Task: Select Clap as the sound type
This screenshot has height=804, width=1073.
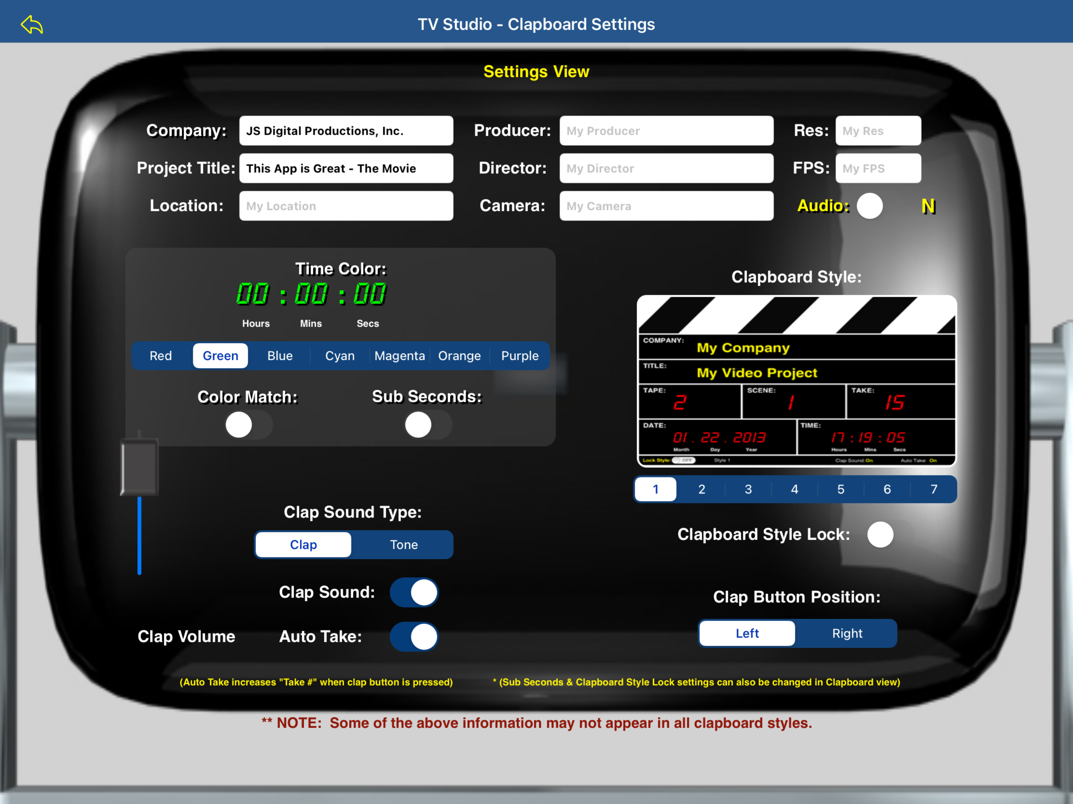Action: pyautogui.click(x=303, y=544)
